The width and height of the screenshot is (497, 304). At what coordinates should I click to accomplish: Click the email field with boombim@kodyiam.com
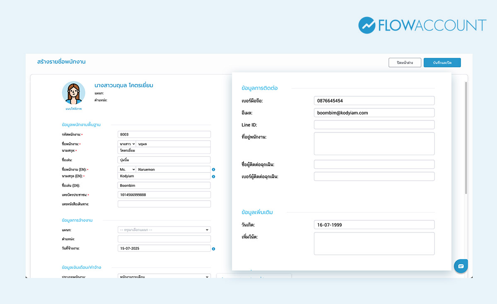point(374,113)
